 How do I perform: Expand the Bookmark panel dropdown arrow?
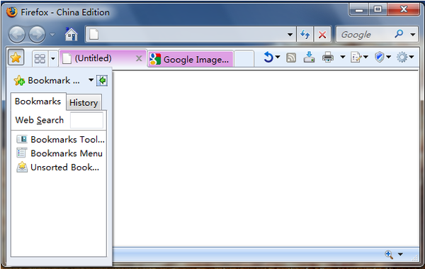(91, 80)
